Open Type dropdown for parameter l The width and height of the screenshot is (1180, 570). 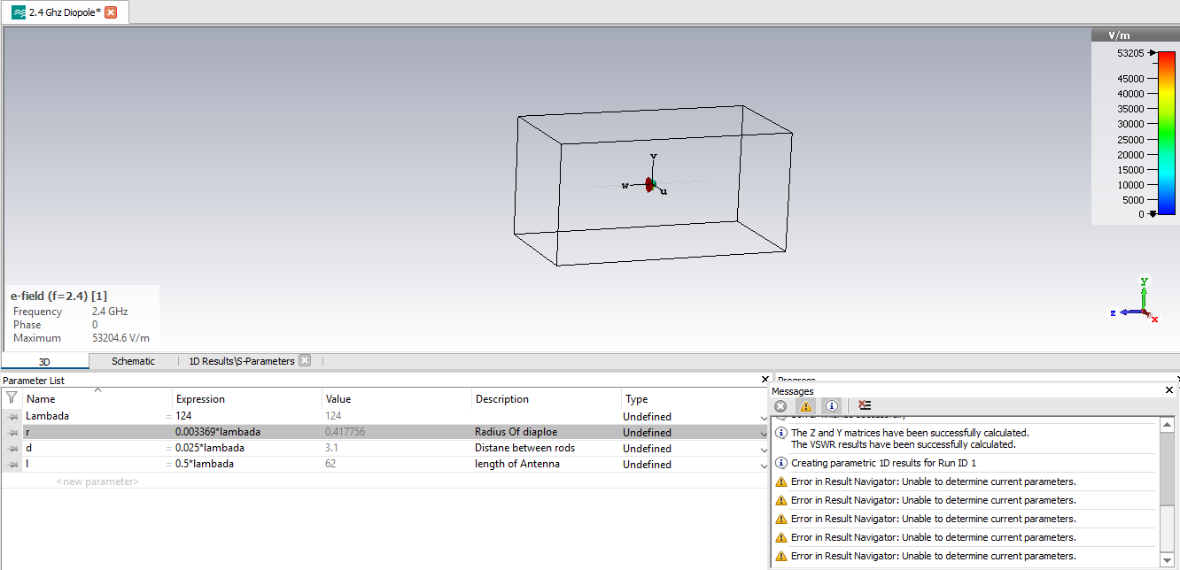763,465
